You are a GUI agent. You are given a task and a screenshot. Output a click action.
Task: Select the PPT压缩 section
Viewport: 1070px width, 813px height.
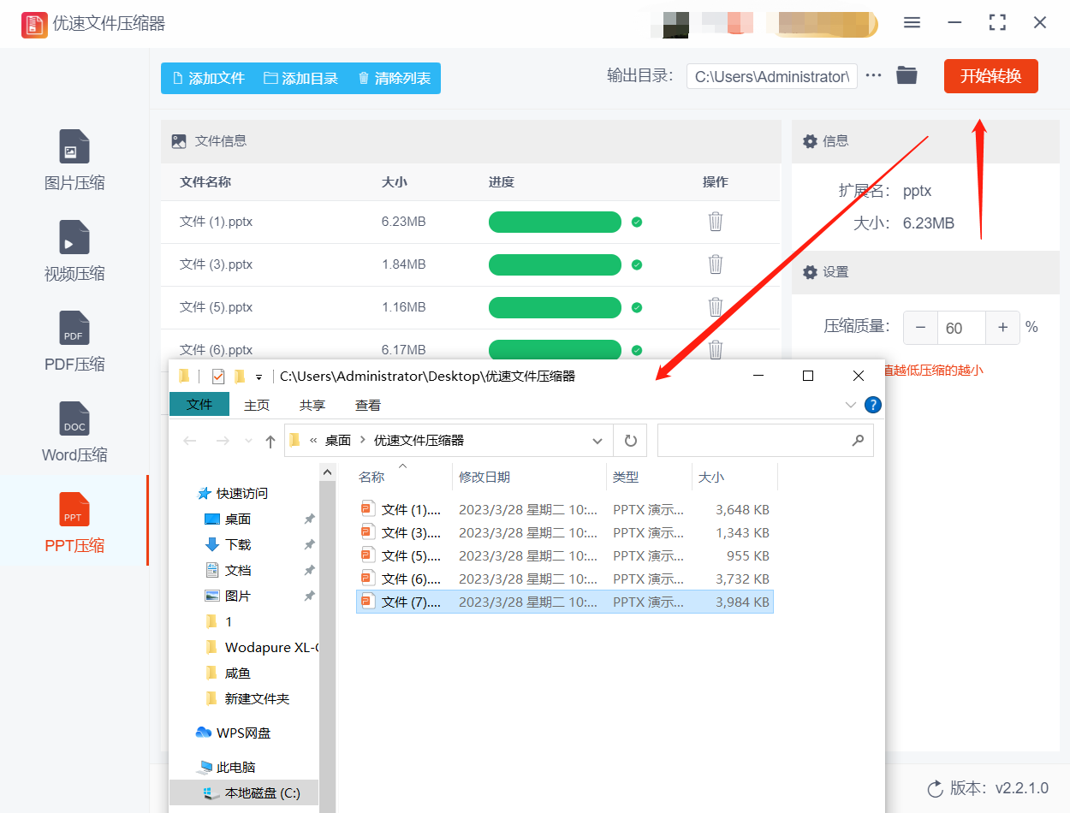click(74, 522)
